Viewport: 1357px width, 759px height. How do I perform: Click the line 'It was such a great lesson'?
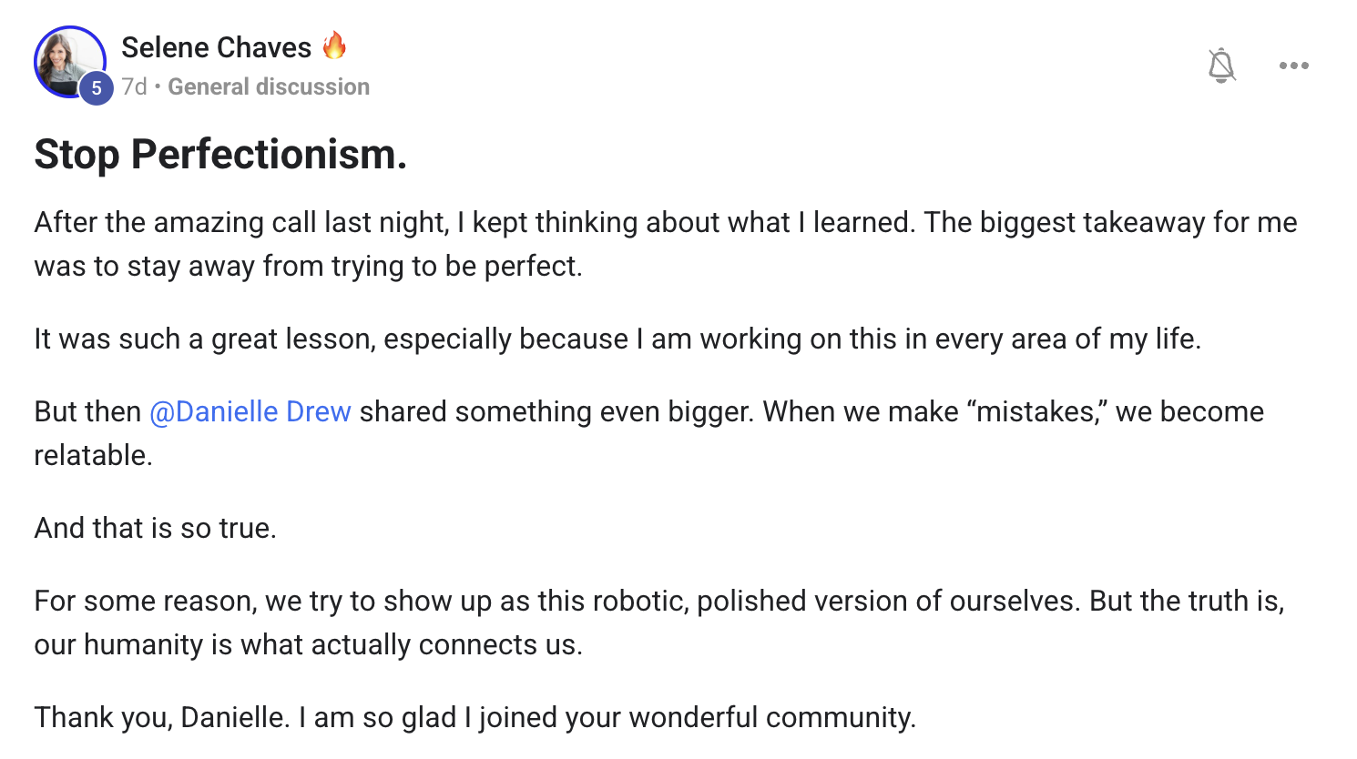tap(617, 339)
